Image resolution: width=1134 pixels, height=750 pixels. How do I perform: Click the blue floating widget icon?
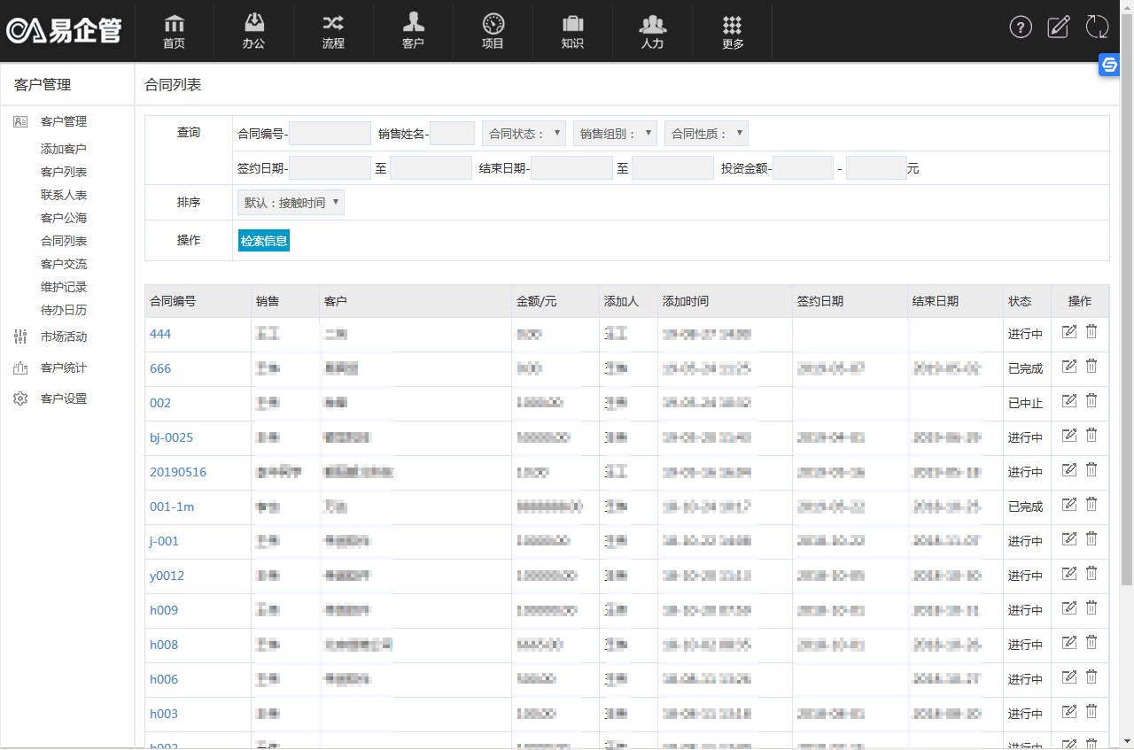click(1109, 65)
